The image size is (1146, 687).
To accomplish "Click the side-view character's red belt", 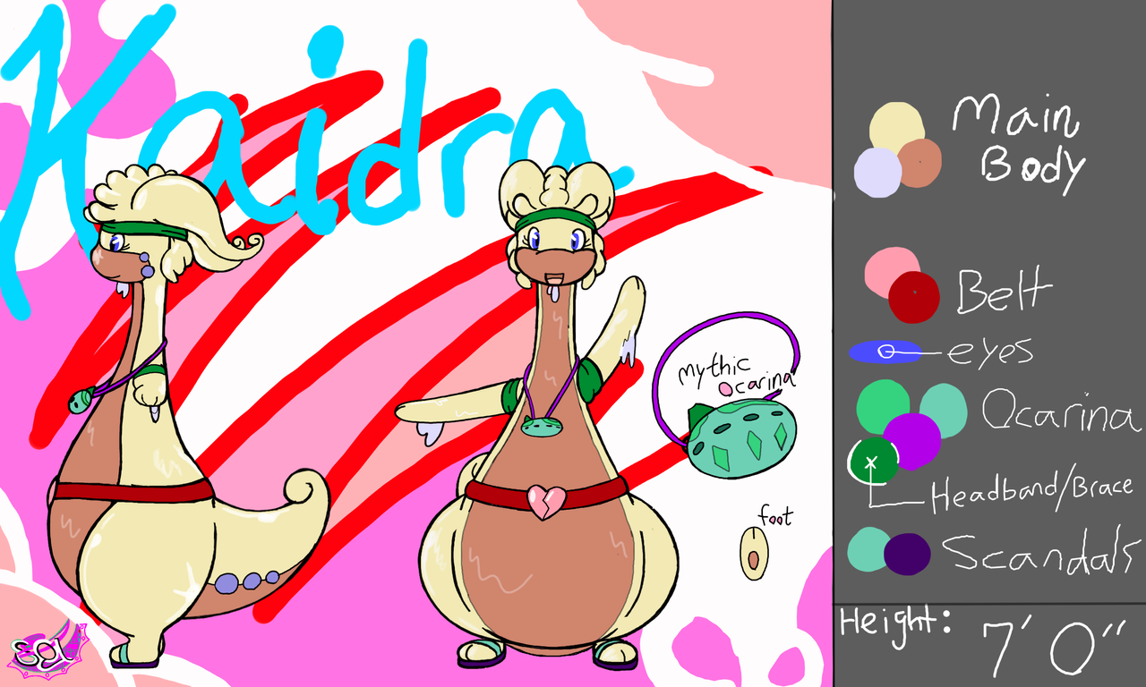I will point(133,490).
